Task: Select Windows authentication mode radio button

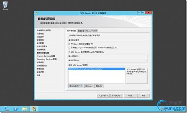Action: click(69, 44)
